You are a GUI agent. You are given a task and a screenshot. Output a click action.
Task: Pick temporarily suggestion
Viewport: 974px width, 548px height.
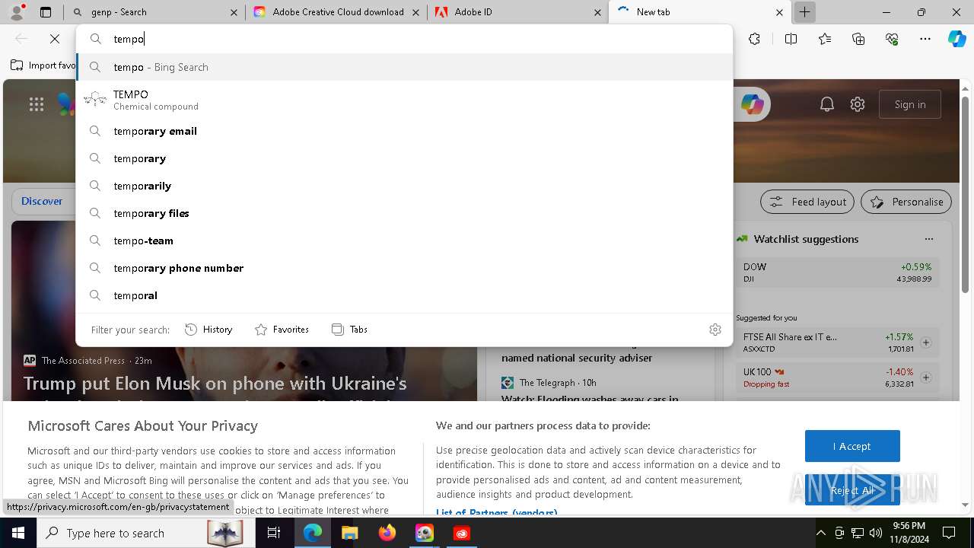(x=404, y=186)
